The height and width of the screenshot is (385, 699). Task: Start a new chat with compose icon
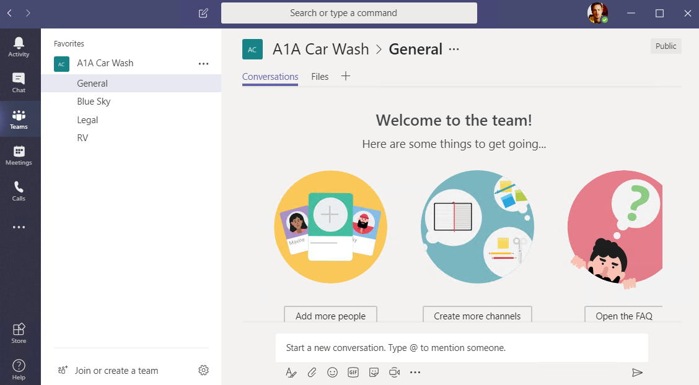pos(203,14)
